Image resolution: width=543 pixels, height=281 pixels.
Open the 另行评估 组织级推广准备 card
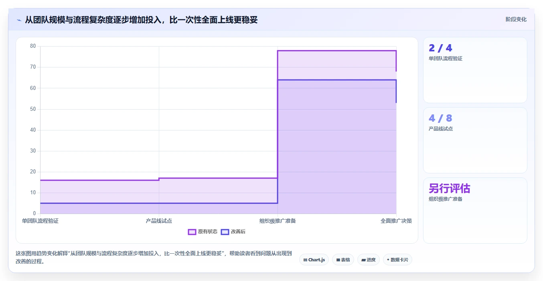point(475,211)
